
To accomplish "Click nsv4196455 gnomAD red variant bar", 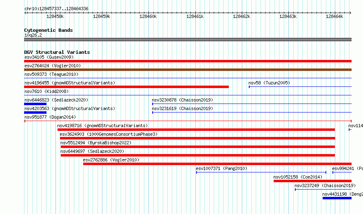I will point(126,87).
